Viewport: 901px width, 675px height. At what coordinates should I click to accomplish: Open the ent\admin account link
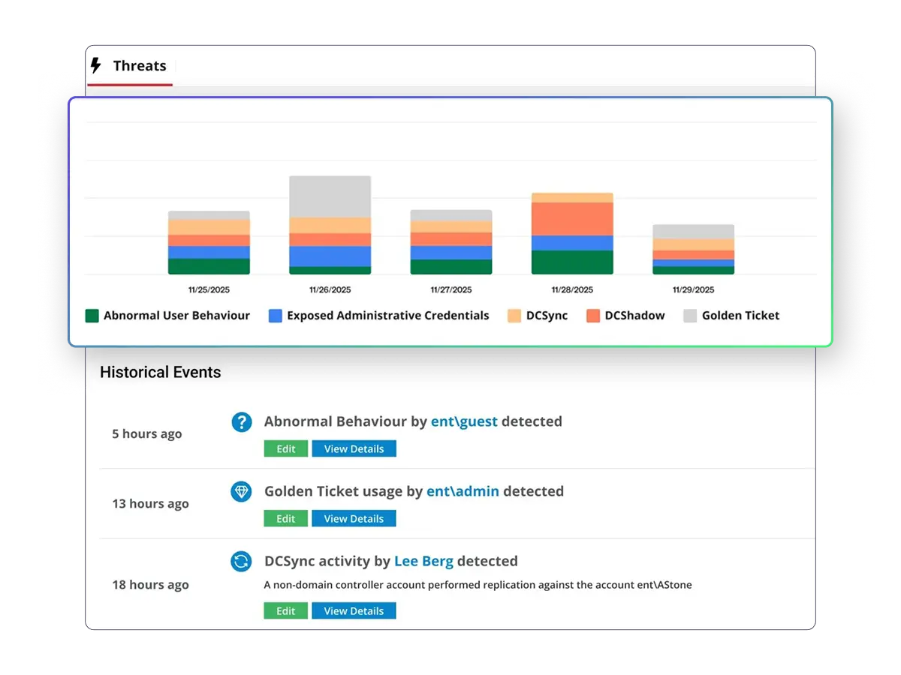[462, 491]
